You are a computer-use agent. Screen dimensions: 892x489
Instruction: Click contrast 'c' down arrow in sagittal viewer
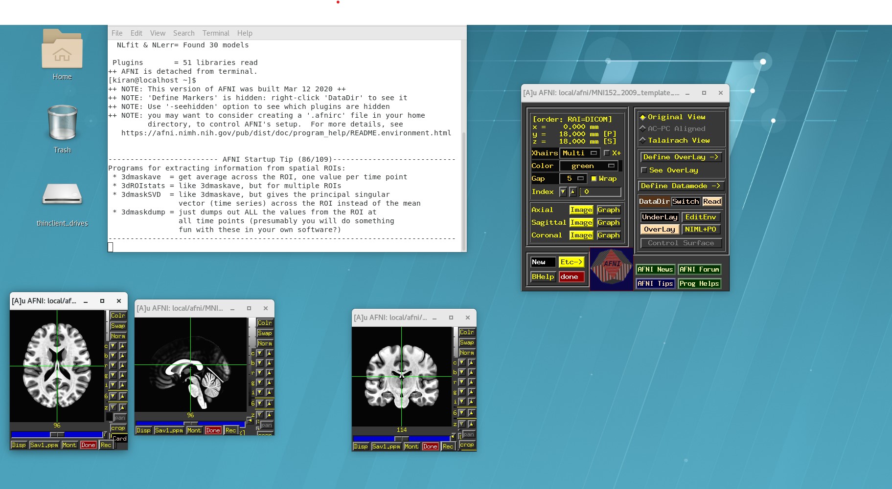point(260,353)
